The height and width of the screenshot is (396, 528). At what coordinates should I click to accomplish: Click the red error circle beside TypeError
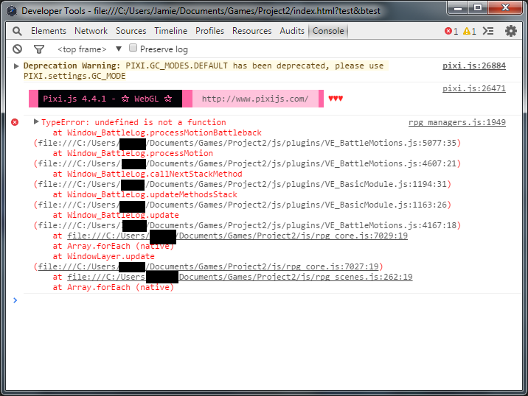point(15,122)
